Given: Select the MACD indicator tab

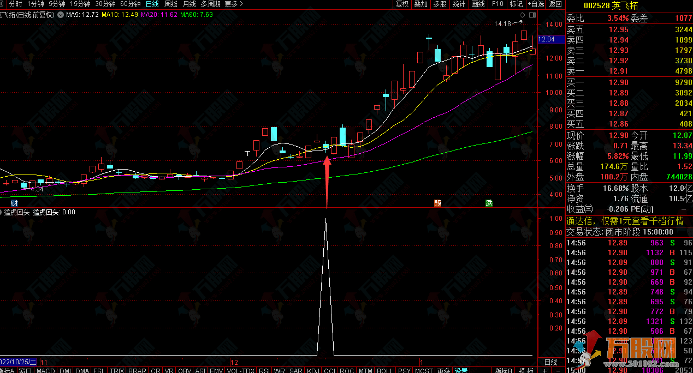Looking at the screenshot, I should pos(46,371).
